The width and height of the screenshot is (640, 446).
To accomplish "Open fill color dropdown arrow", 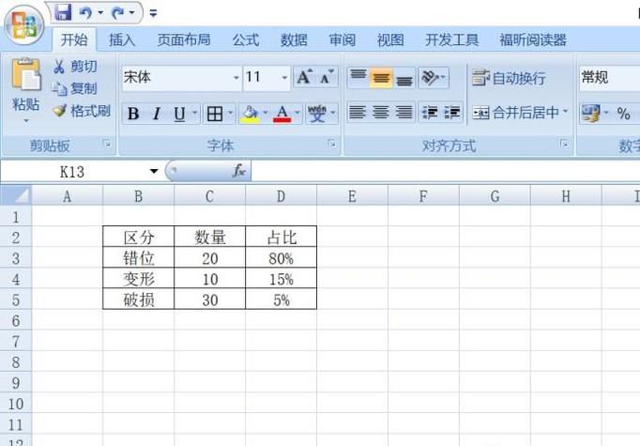I will coord(266,113).
